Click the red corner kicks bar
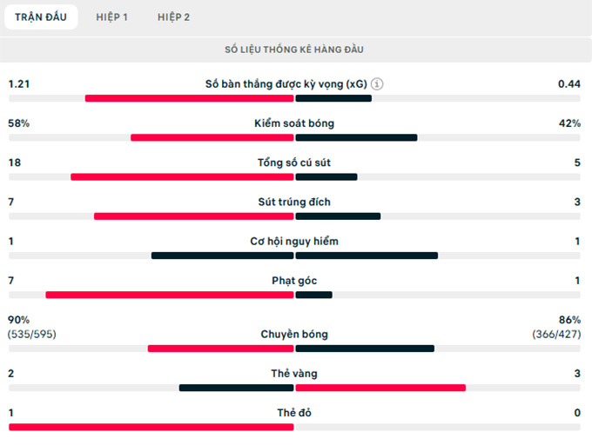Screen dimensions: 592x445 (x=170, y=295)
